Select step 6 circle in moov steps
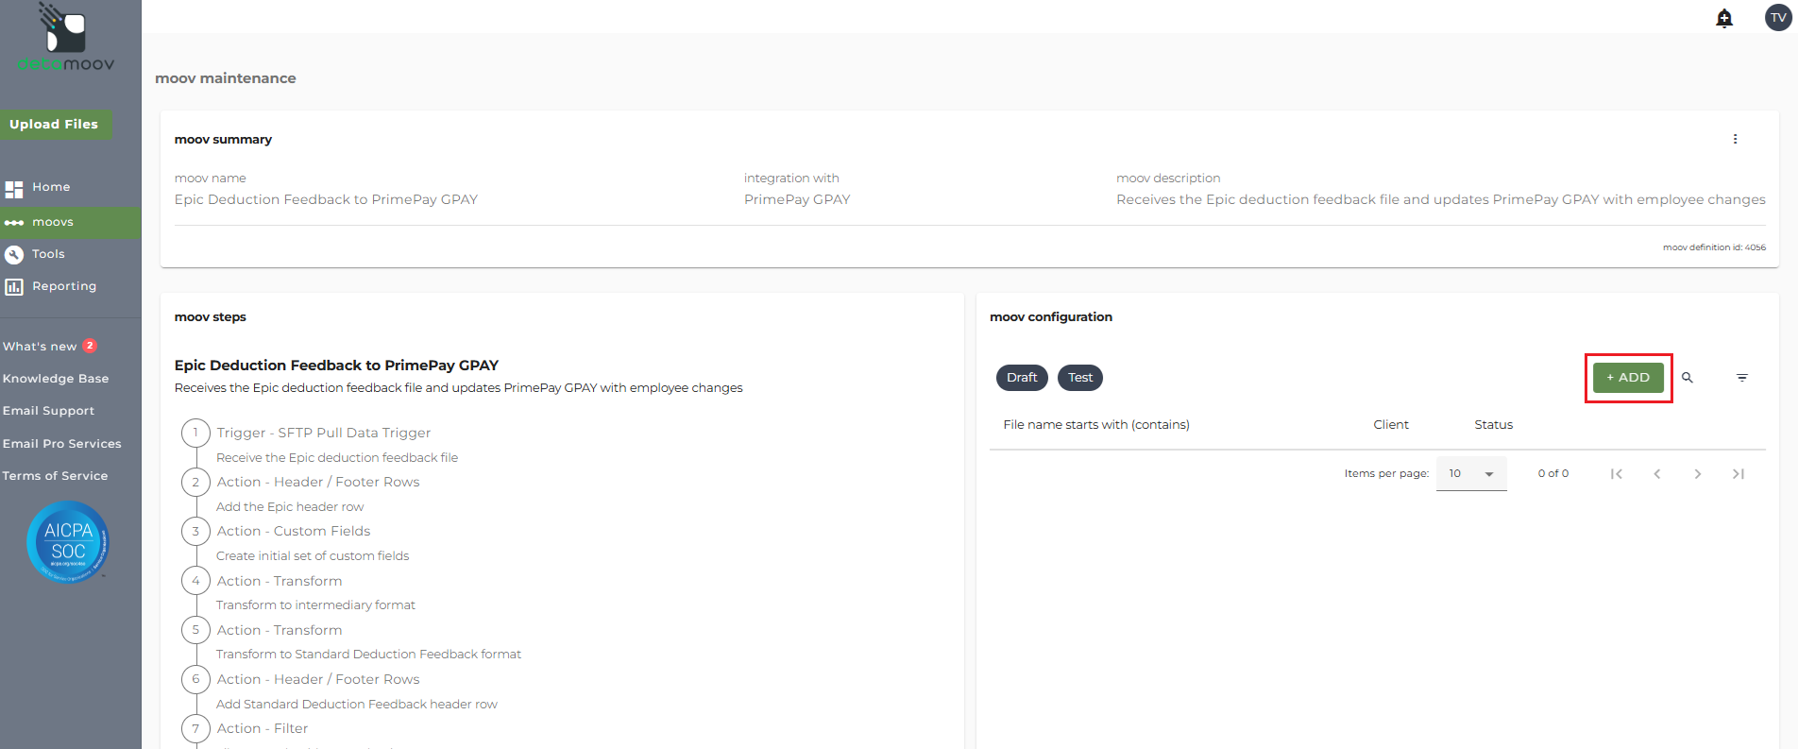Image resolution: width=1798 pixels, height=749 pixels. click(x=195, y=679)
